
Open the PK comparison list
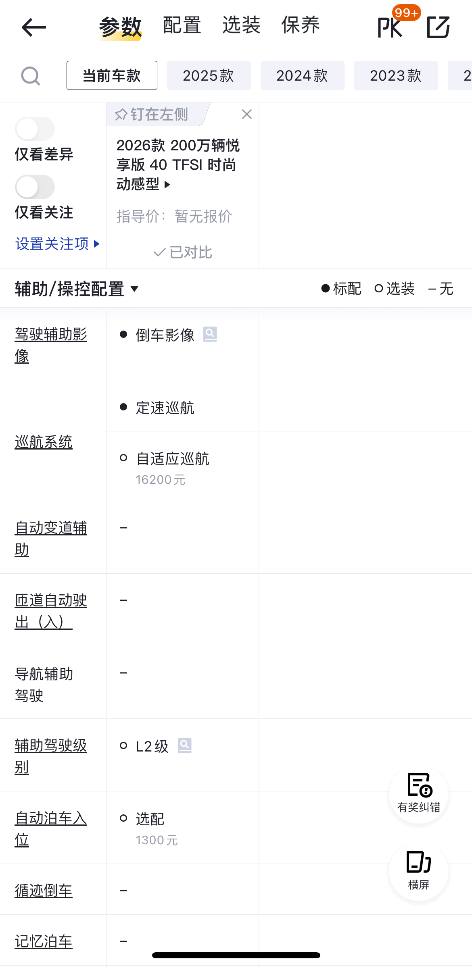[391, 27]
